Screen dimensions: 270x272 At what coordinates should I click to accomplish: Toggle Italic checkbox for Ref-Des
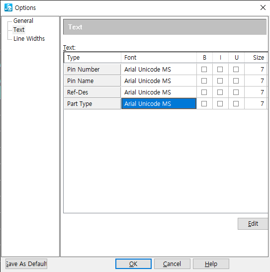click(220, 92)
